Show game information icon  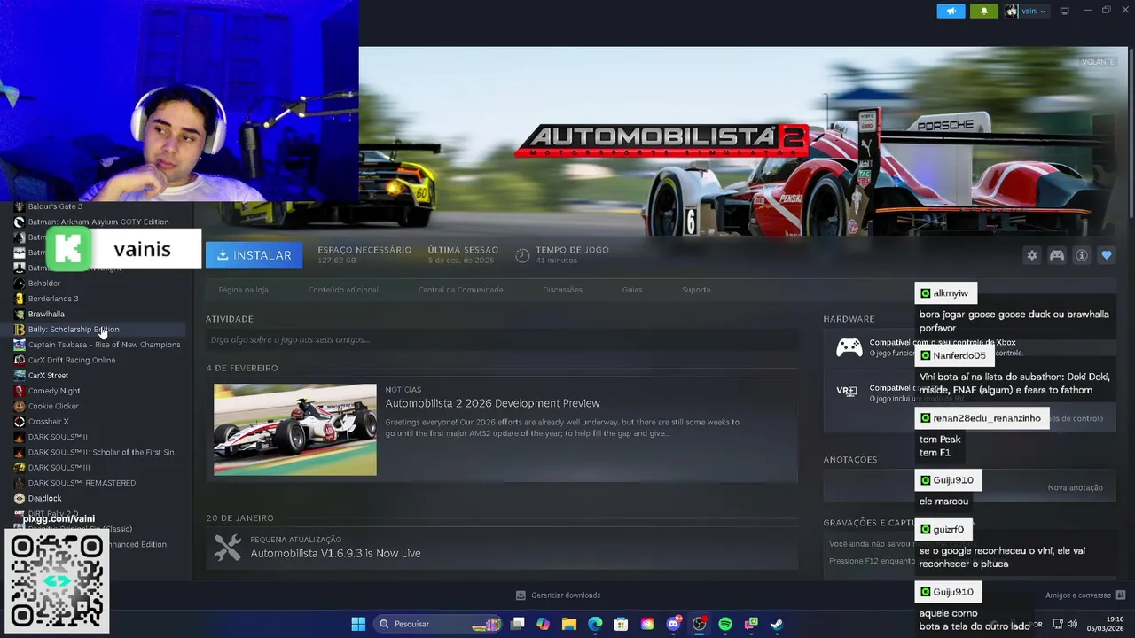coord(1082,255)
